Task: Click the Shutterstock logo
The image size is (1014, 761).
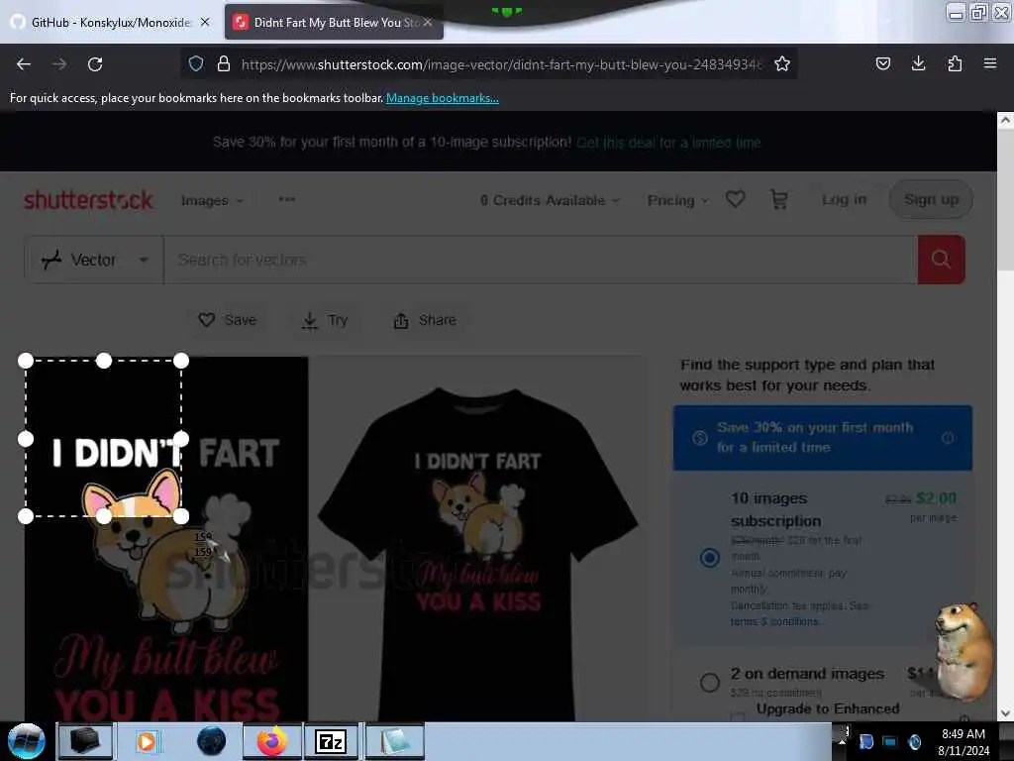Action: tap(88, 200)
